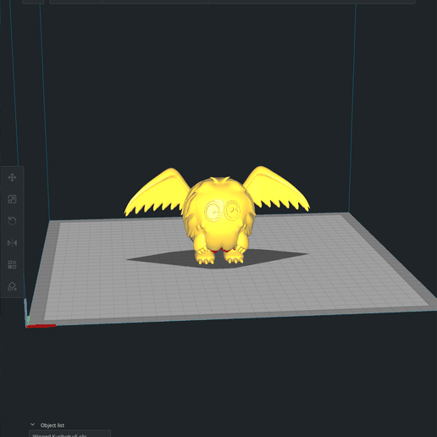
Task: Select the Rotate tool
Action: [12, 221]
